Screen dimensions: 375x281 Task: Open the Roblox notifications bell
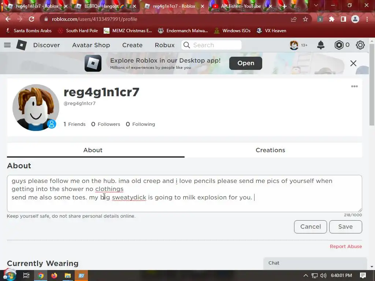(x=321, y=45)
